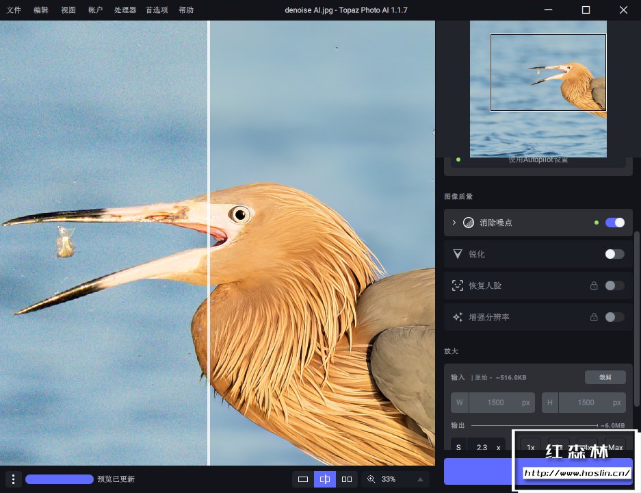641x493 pixels.
Task: Click the 裁剪 (Crop) button
Action: point(605,377)
